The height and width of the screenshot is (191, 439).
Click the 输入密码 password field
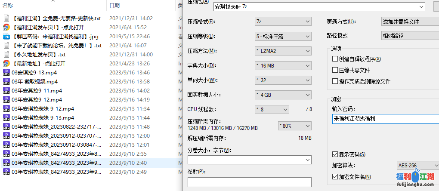tap(385, 118)
